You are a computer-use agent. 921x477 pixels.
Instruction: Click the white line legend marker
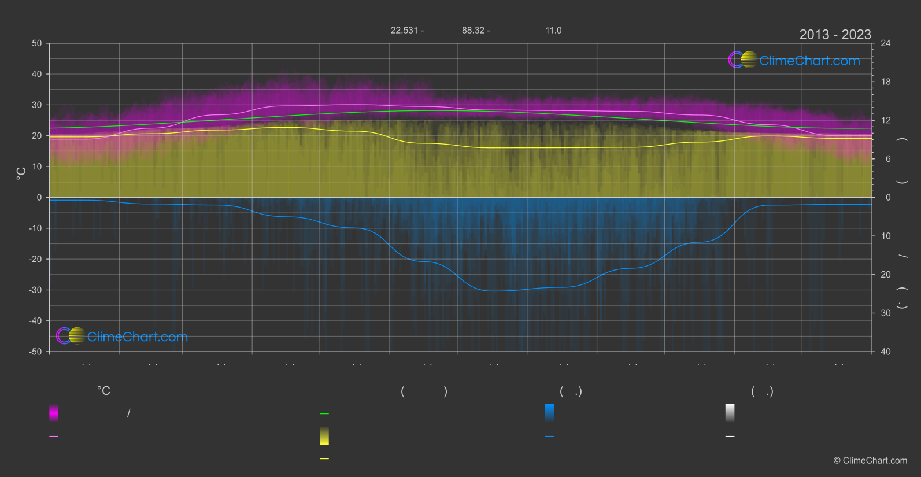(730, 437)
